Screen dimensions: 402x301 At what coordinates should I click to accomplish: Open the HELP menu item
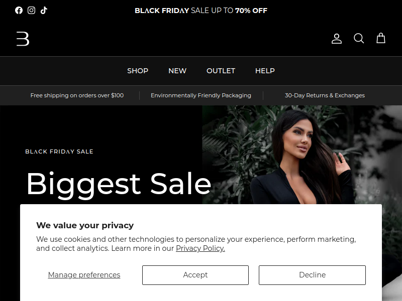coord(265,71)
